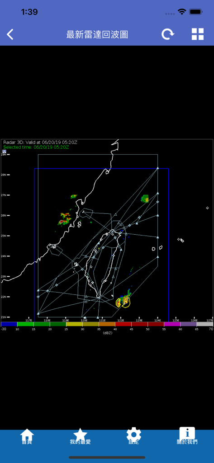This screenshot has height=463, width=214.
Task: Tap the green "Selected time" line
Action: coord(36,147)
